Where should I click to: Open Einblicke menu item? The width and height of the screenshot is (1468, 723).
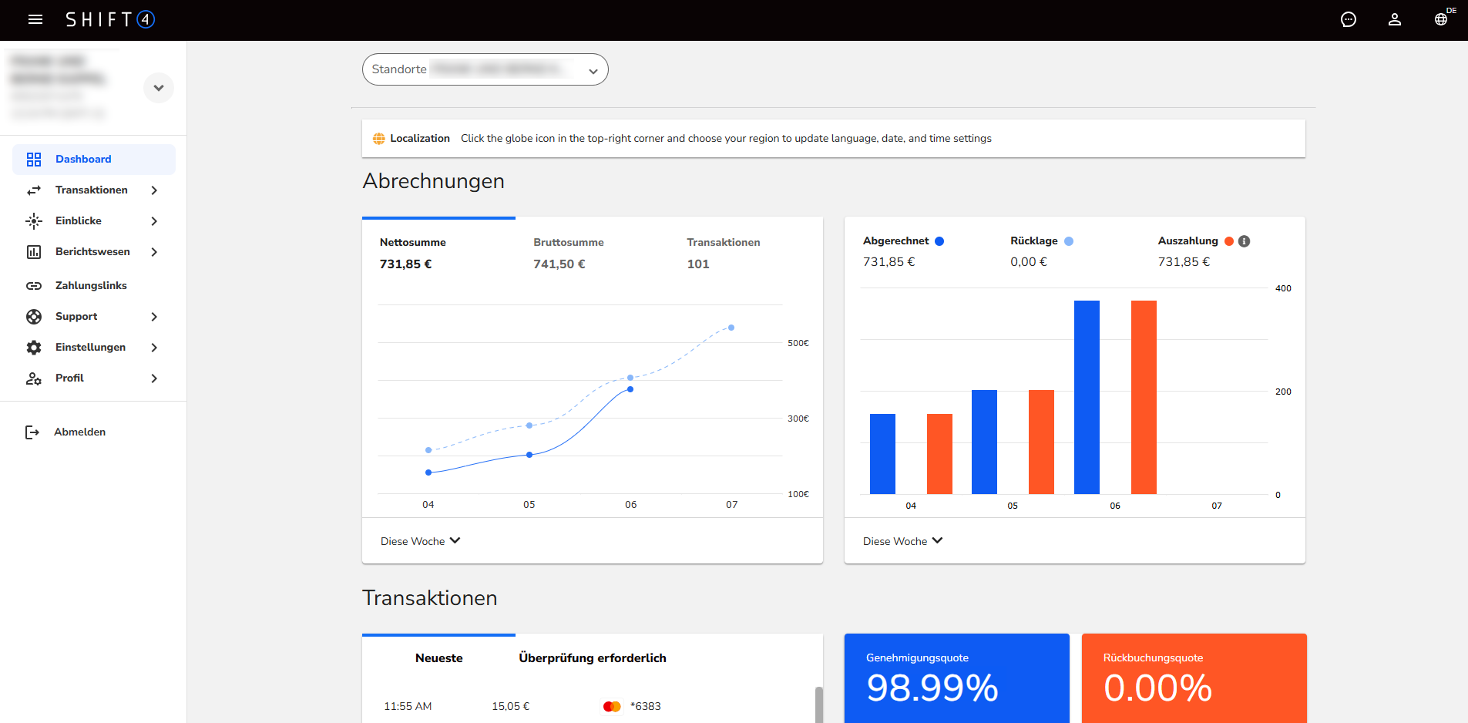(94, 221)
